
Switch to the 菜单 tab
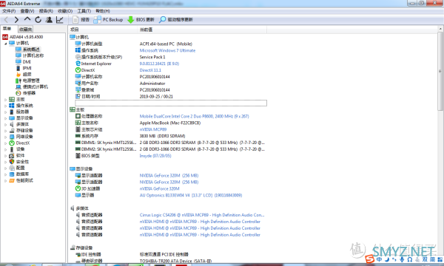click(7, 29)
